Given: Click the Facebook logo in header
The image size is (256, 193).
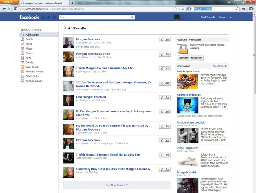Looking at the screenshot, I should [29, 17].
